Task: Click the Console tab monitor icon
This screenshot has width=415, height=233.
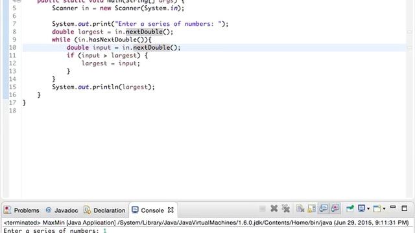Action: 135,210
